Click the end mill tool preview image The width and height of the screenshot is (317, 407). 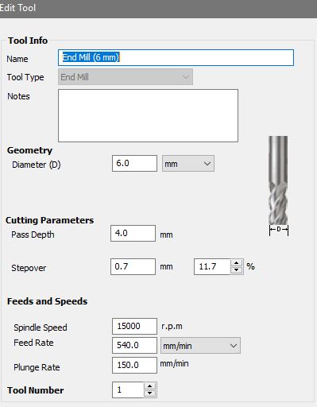(x=278, y=180)
